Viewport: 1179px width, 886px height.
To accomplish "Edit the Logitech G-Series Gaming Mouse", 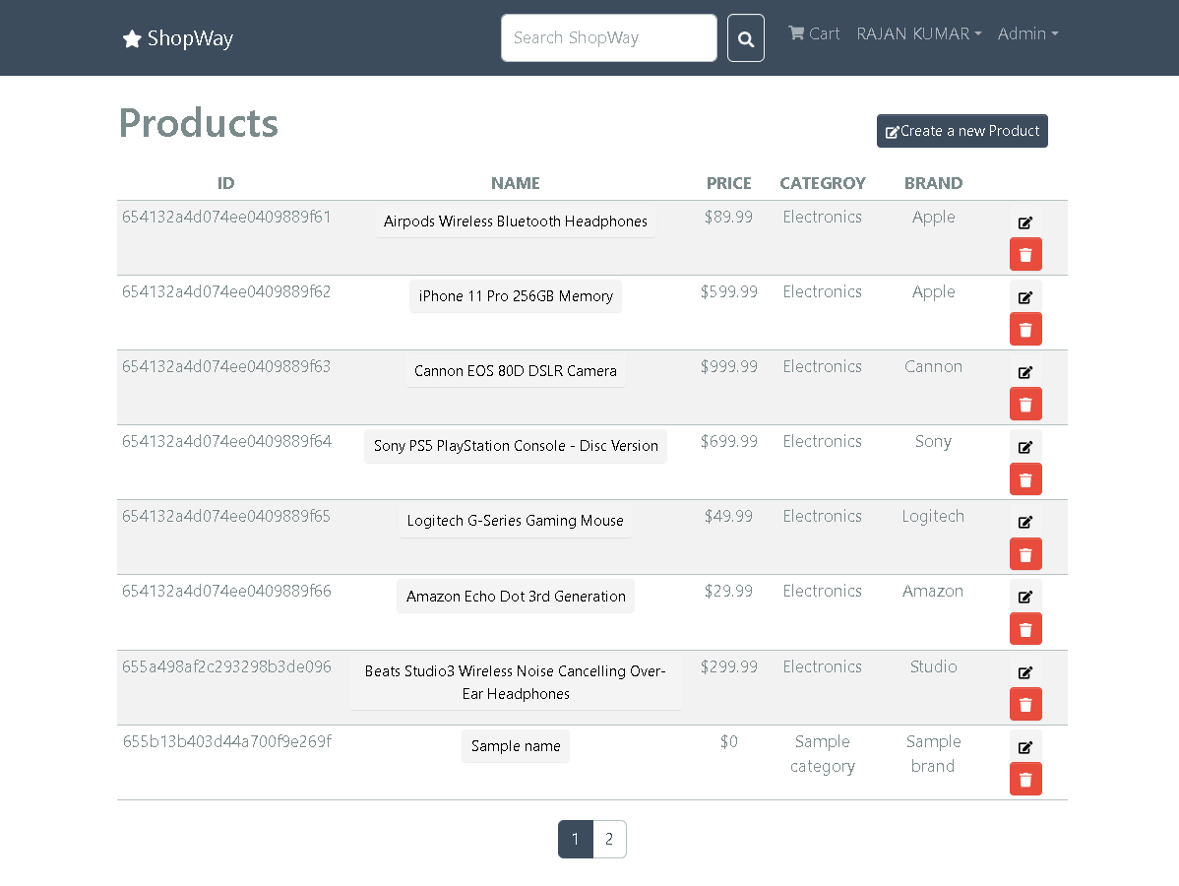I will pyautogui.click(x=1024, y=521).
